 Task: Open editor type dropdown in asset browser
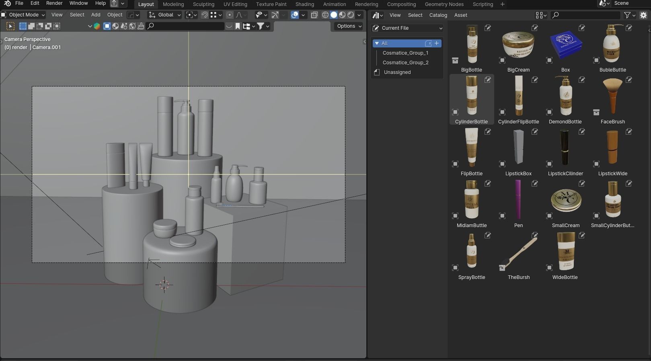(x=378, y=15)
